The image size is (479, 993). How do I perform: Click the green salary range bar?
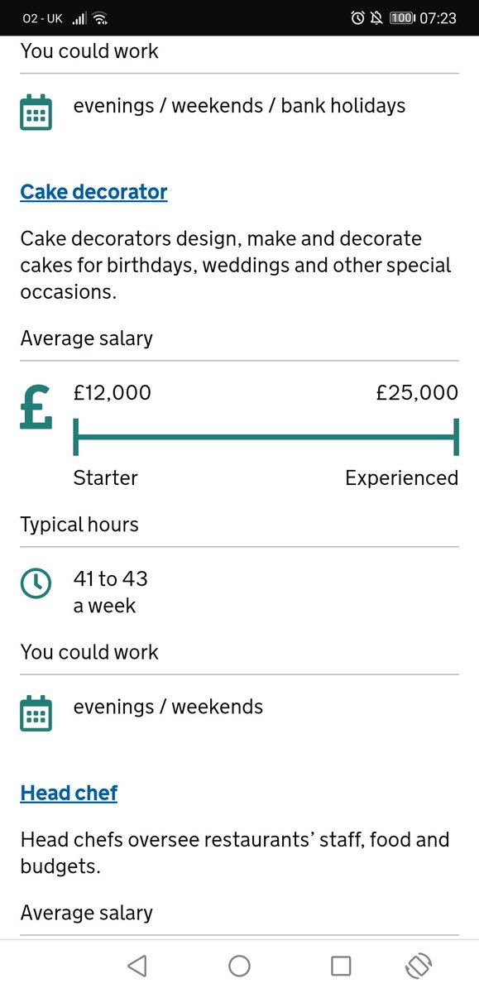point(266,436)
